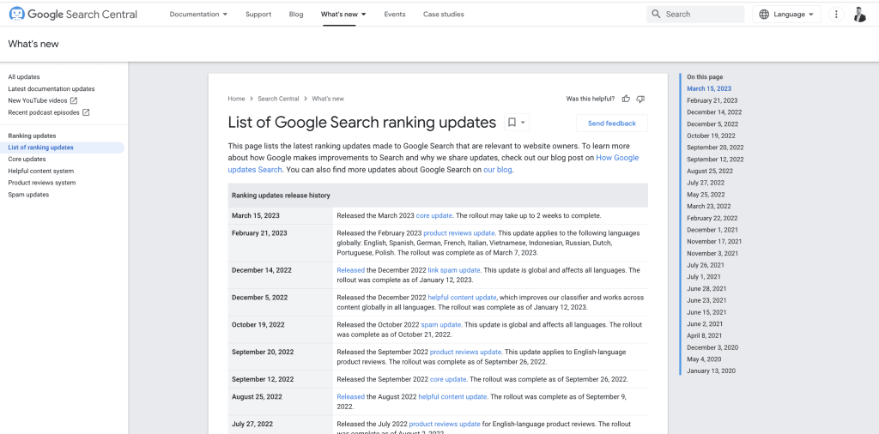Click What's new in the breadcrumb
This screenshot has height=434, width=879.
coord(328,99)
